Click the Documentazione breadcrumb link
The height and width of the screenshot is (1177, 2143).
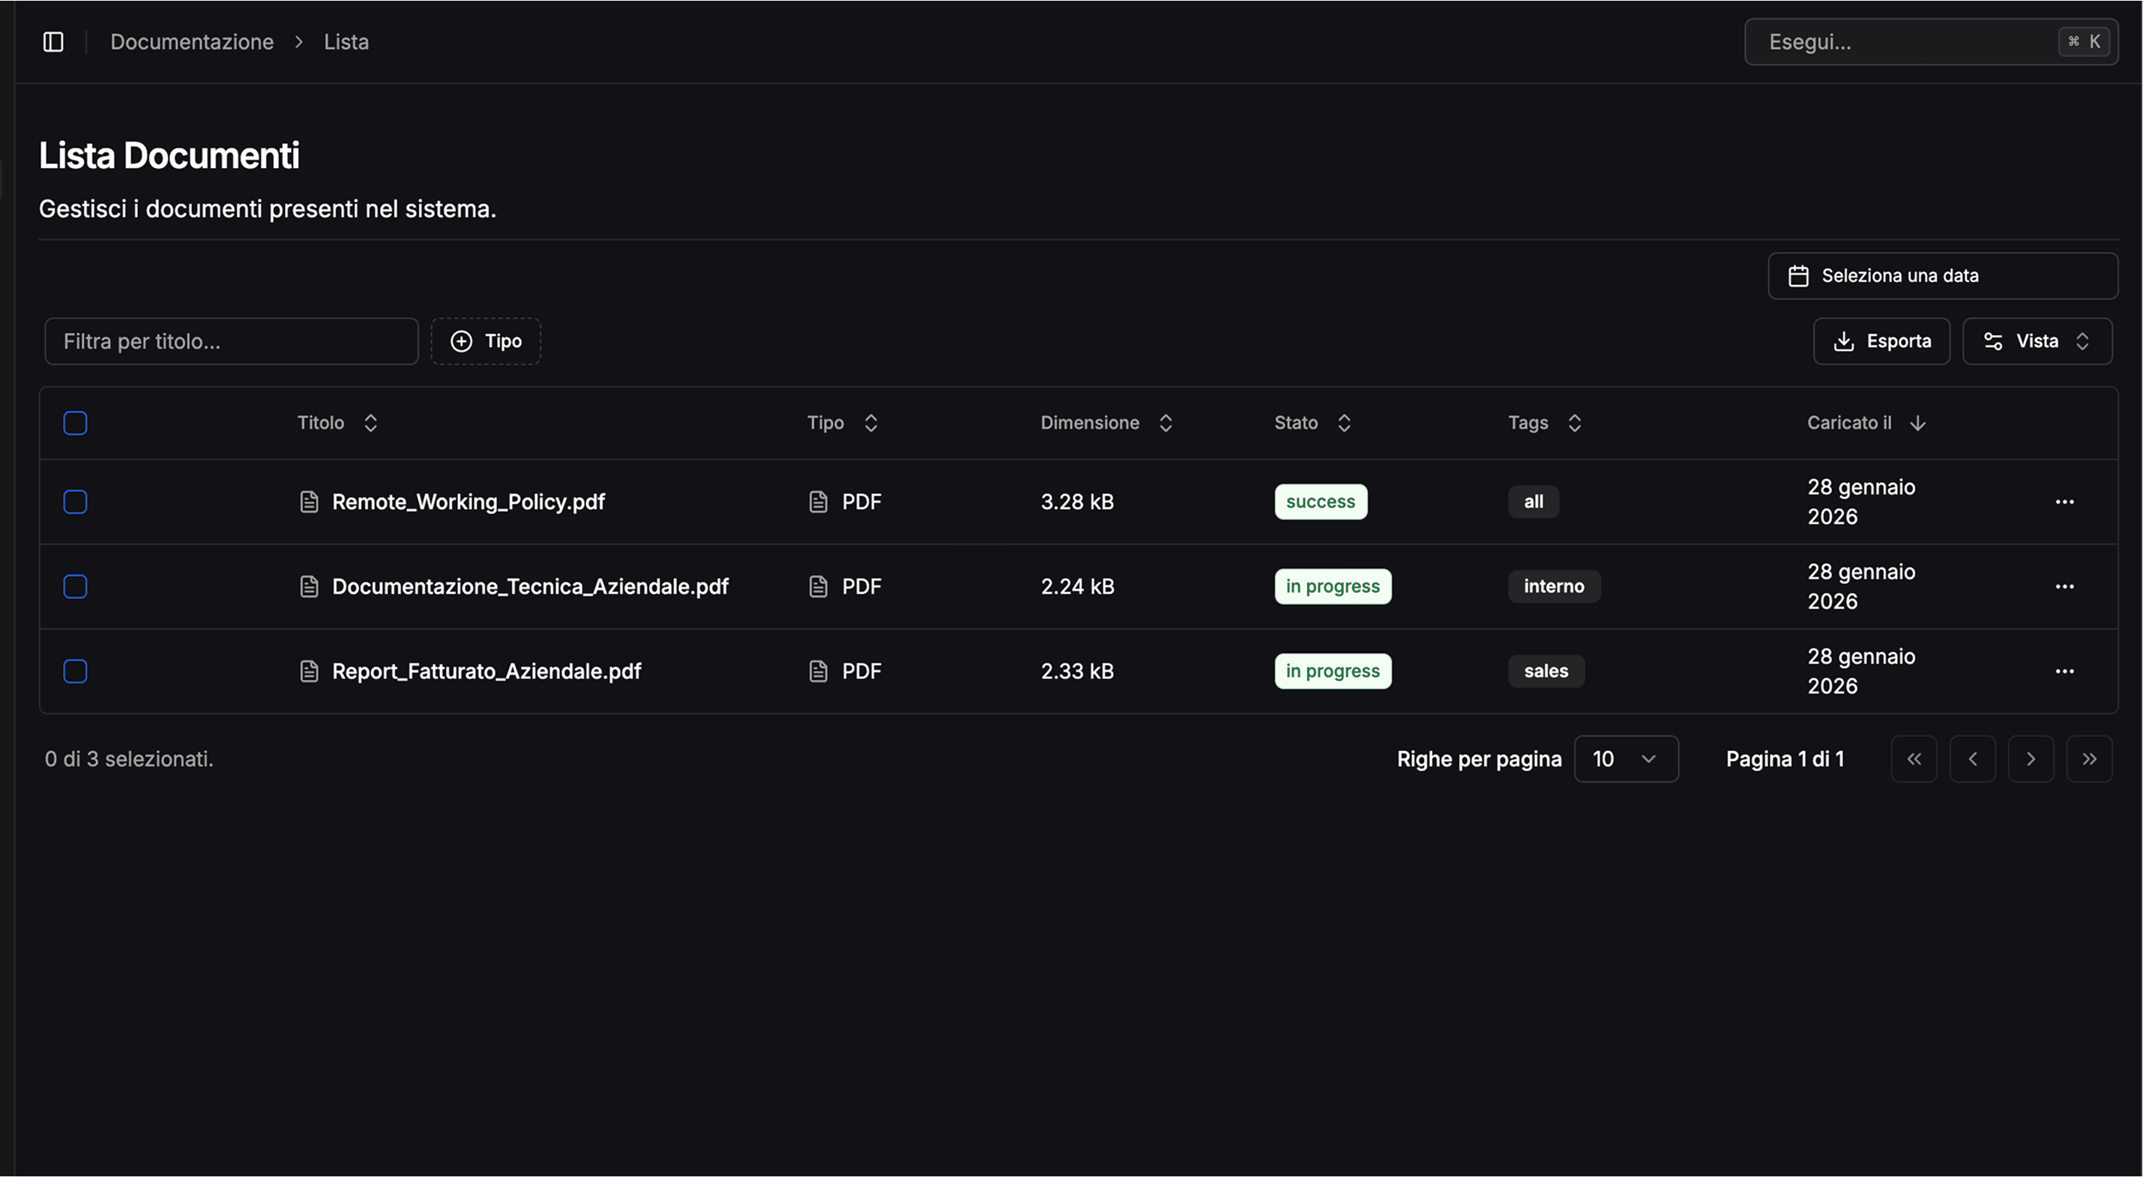click(191, 41)
